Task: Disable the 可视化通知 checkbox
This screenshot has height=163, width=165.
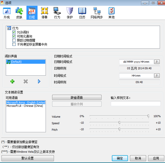Action: pos(14,36)
